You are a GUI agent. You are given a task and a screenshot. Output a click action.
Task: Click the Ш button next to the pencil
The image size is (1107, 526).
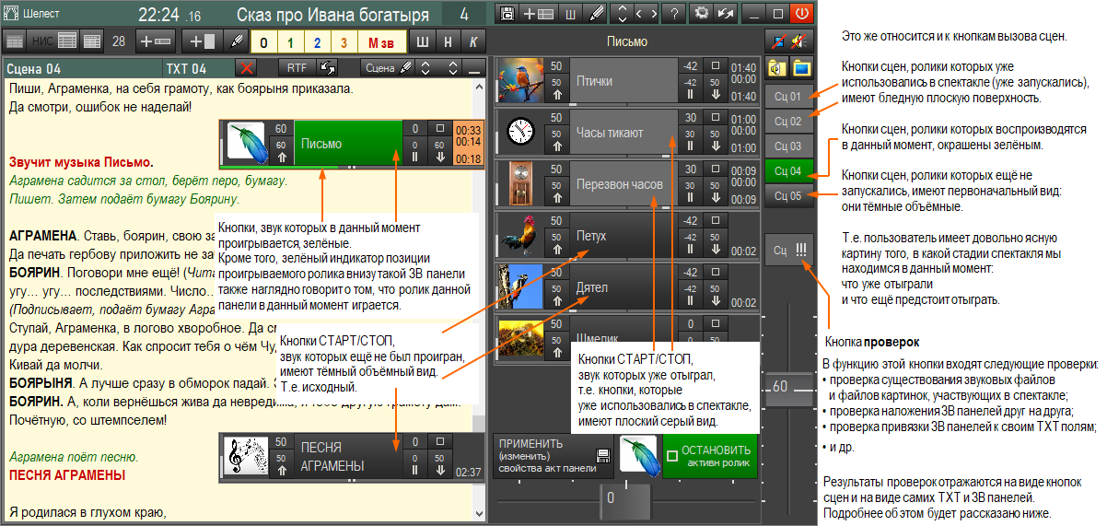[570, 14]
